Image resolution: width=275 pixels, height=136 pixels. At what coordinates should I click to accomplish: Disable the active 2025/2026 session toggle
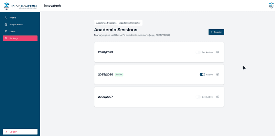tap(202, 74)
